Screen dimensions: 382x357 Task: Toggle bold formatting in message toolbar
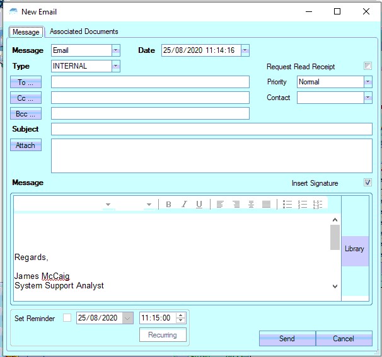168,204
